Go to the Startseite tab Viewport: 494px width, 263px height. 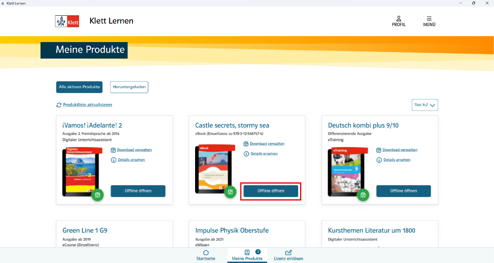tap(206, 255)
